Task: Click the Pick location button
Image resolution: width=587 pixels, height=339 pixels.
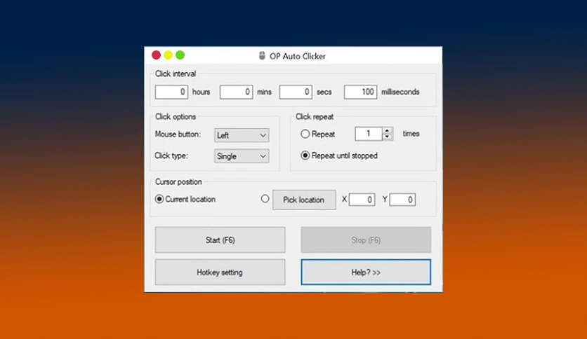Action: click(x=304, y=200)
